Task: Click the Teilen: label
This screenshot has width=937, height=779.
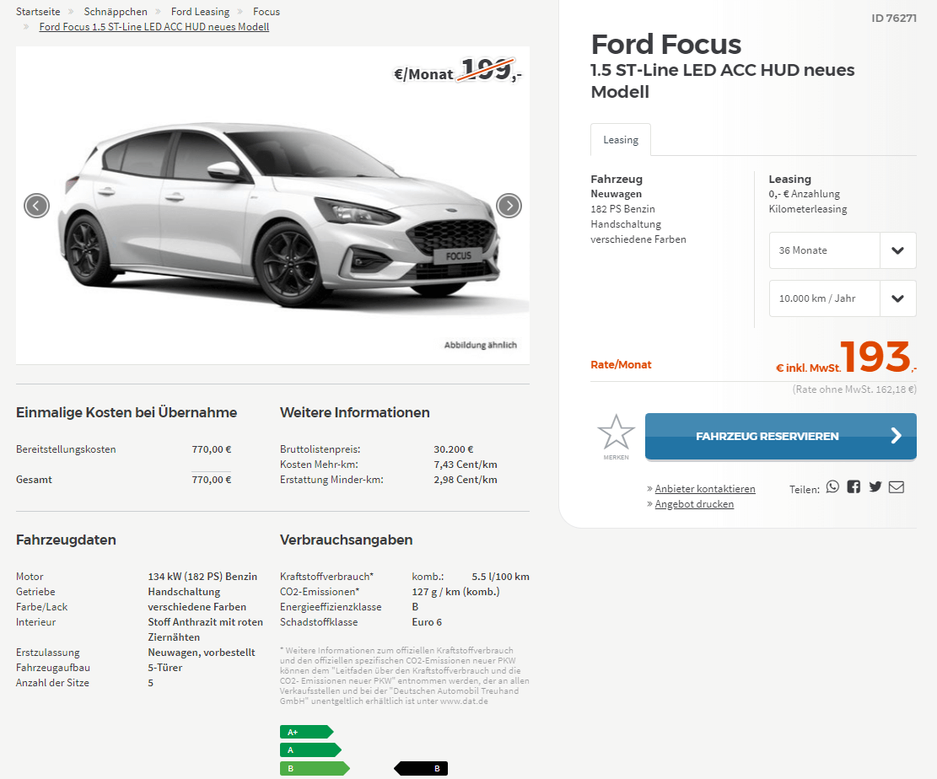Action: pyautogui.click(x=805, y=489)
